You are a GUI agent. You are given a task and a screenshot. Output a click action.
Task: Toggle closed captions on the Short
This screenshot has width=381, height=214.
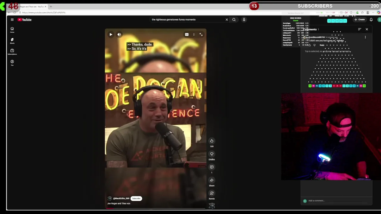point(187,34)
